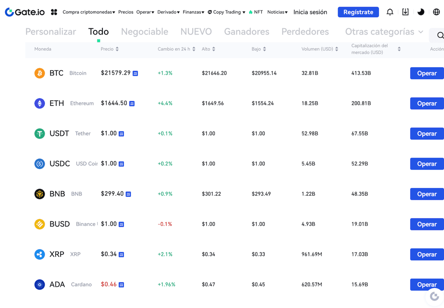Click Operar button for XRP

click(x=427, y=254)
